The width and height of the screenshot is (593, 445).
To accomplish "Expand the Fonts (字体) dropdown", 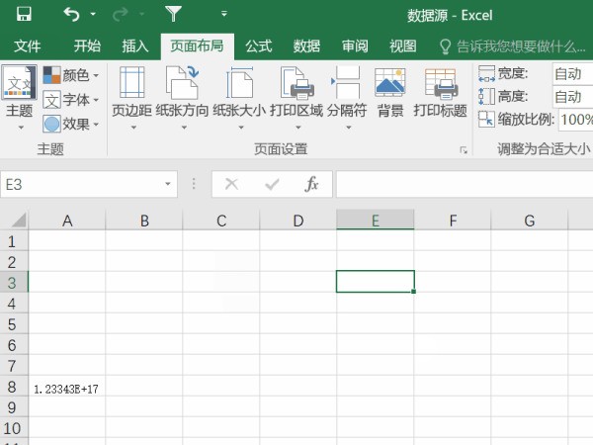I will [x=71, y=100].
